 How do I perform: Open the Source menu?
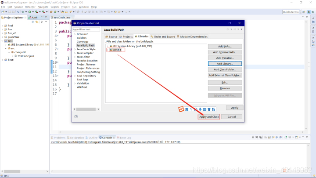(x=18, y=7)
